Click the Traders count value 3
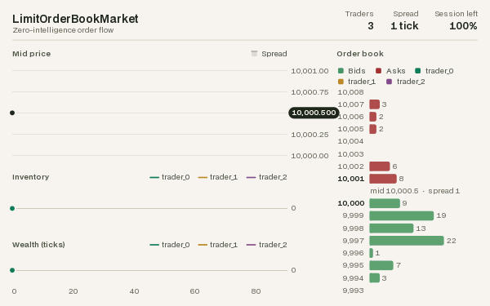 (x=371, y=26)
